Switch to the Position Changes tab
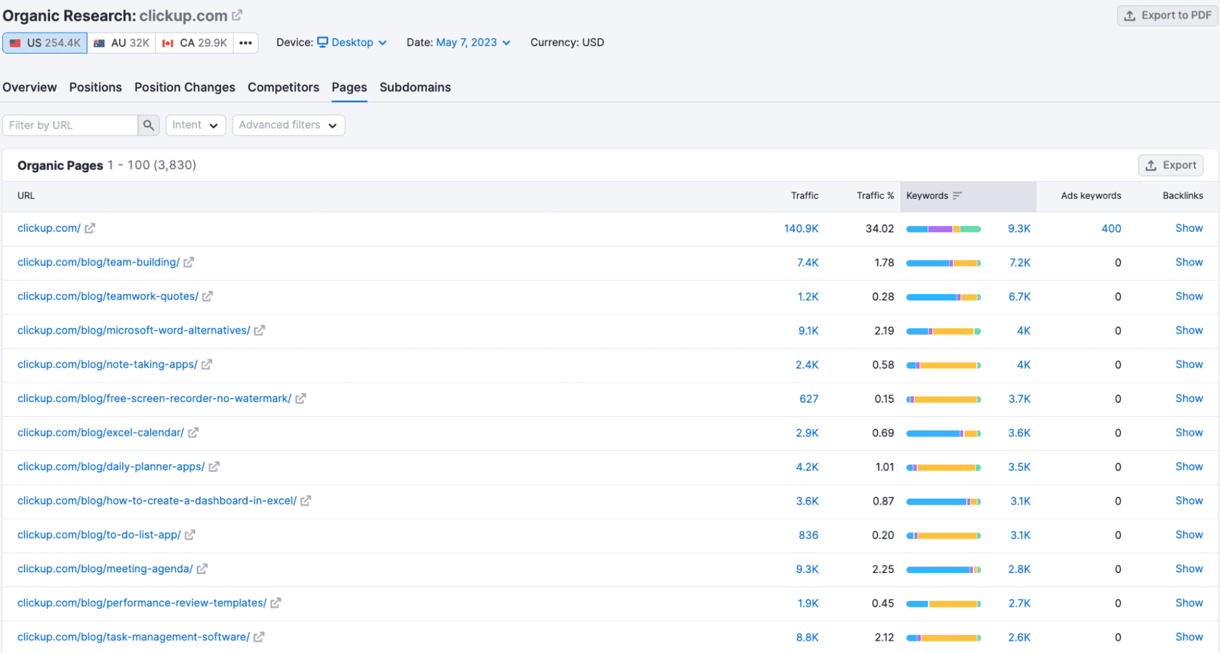 (x=185, y=87)
